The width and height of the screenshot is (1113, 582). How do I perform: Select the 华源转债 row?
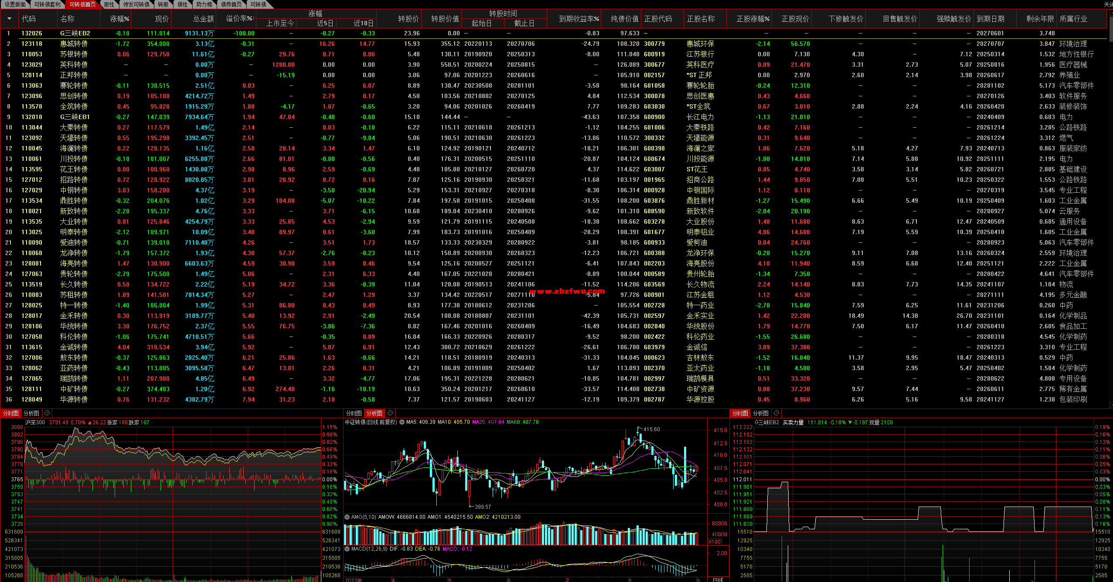tap(554, 399)
